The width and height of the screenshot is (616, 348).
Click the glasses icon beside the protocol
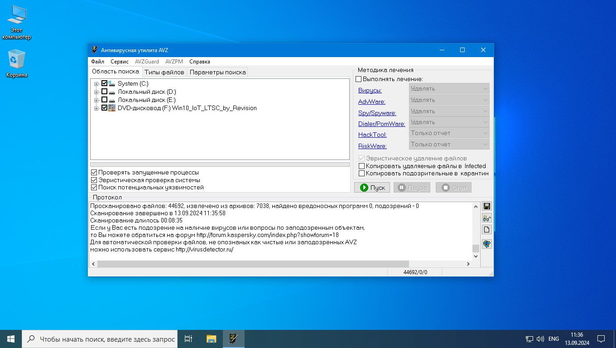487,218
